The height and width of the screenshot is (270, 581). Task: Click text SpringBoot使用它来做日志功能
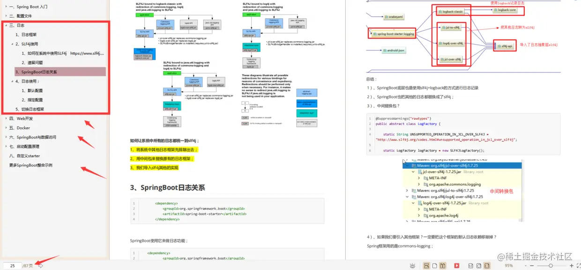click(159, 241)
